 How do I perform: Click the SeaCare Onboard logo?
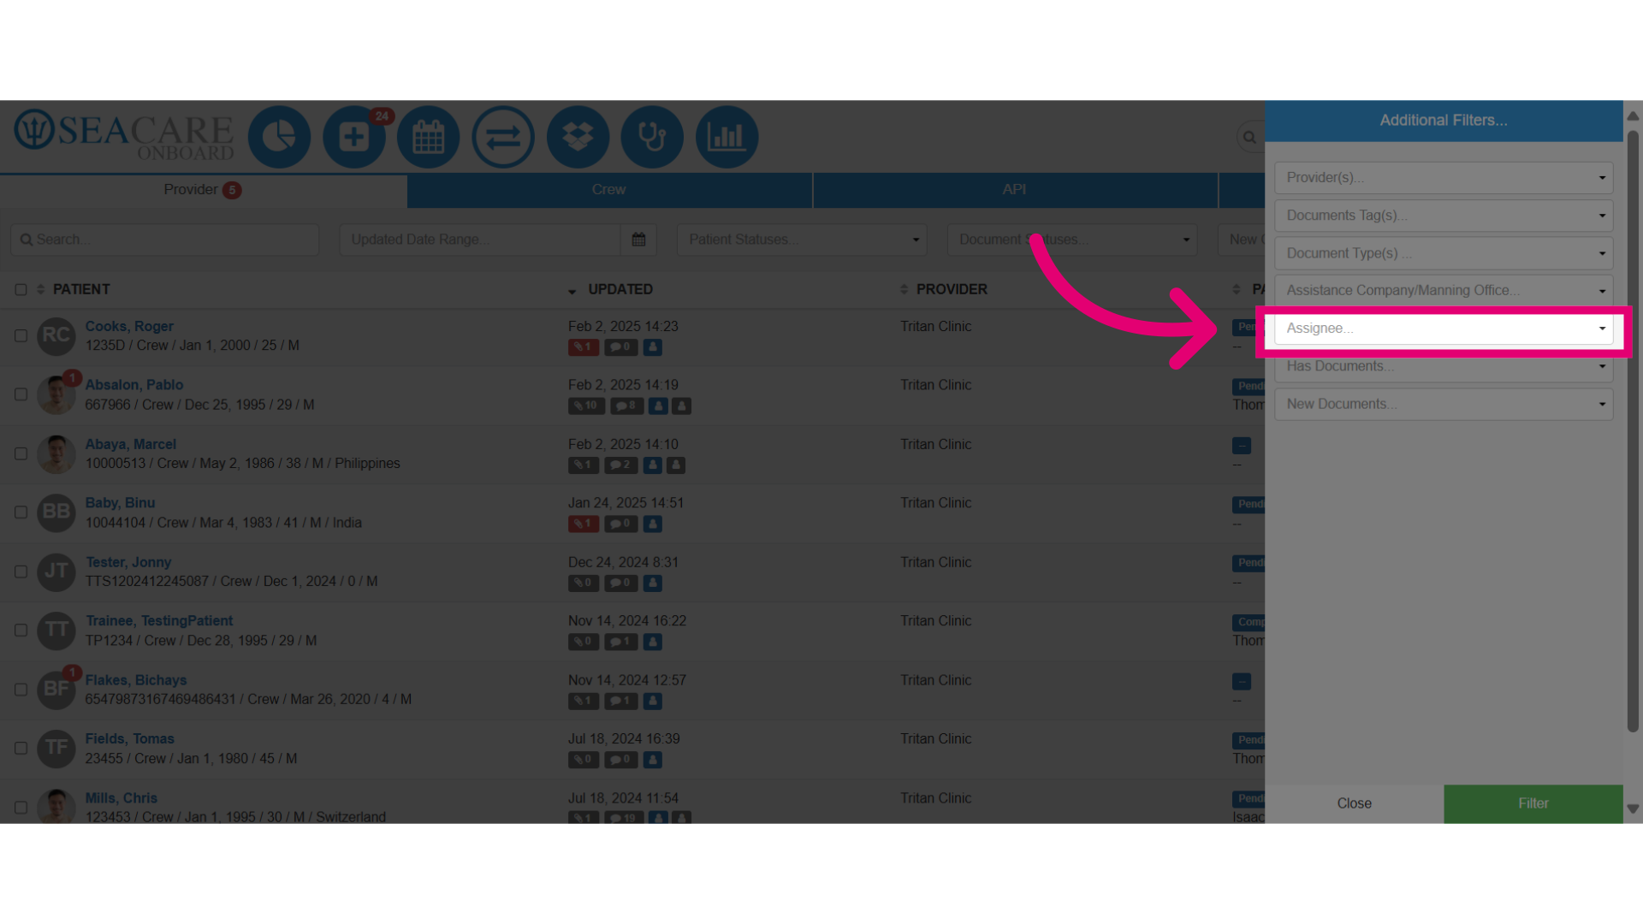click(x=124, y=134)
